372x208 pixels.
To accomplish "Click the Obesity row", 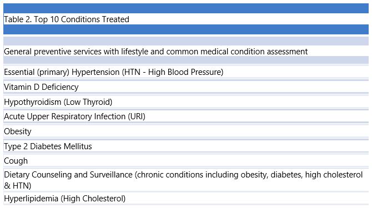I will (186, 131).
